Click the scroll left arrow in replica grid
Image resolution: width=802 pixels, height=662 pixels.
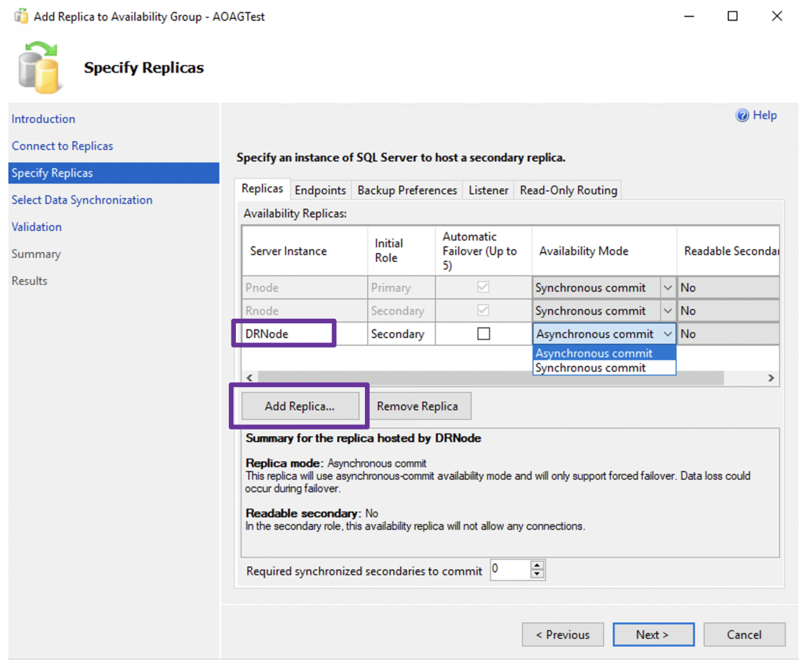click(249, 378)
